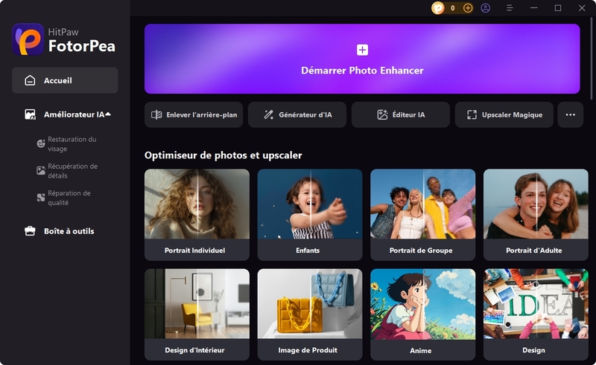Choose the Anime preset card
596x365 pixels.
pos(422,314)
